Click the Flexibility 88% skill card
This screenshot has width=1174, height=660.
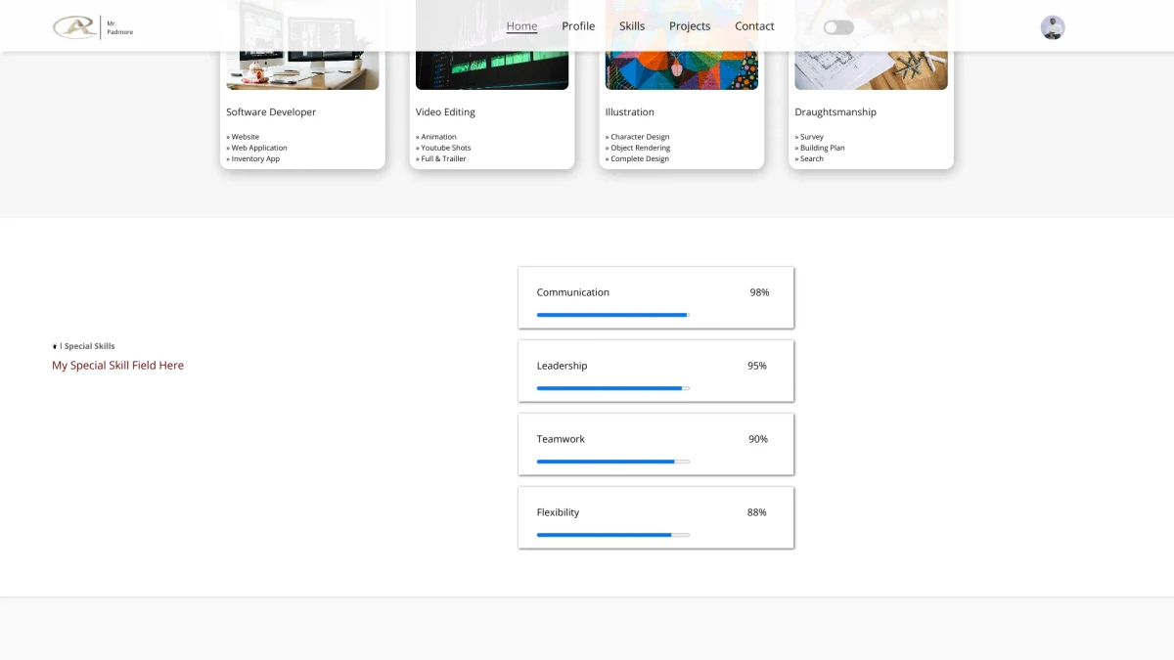pos(655,516)
